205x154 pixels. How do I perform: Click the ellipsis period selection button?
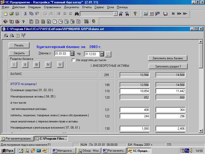[108, 54]
